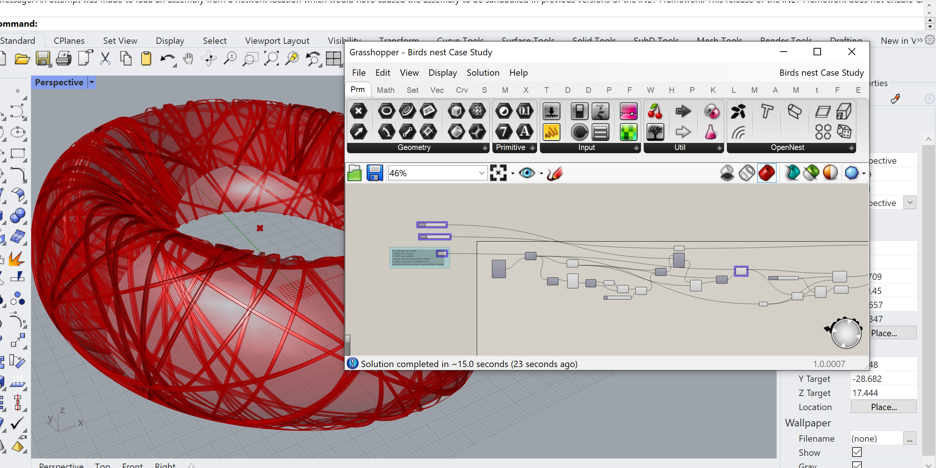Select the shaded red preview mode icon
The width and height of the screenshot is (936, 468).
tap(766, 173)
